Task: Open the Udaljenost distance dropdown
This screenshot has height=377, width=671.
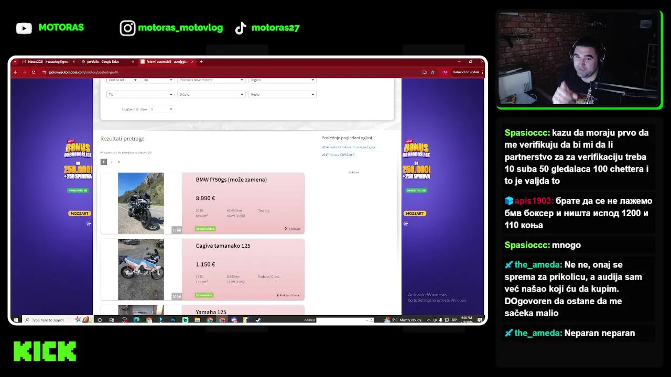Action: (x=161, y=109)
